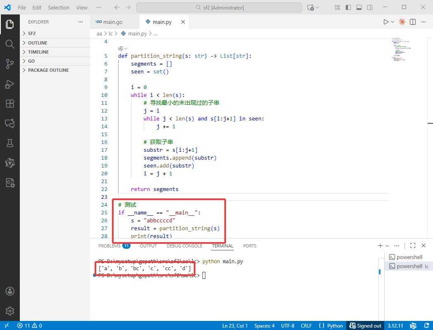
Task: Open the Chat view icon in activity bar
Action: point(10,123)
